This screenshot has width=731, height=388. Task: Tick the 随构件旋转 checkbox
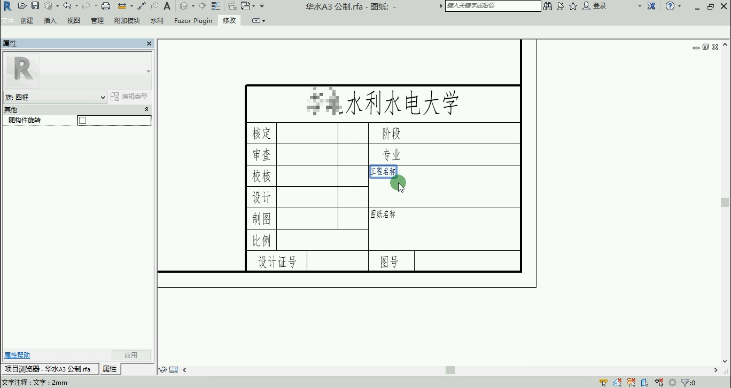[x=82, y=121]
